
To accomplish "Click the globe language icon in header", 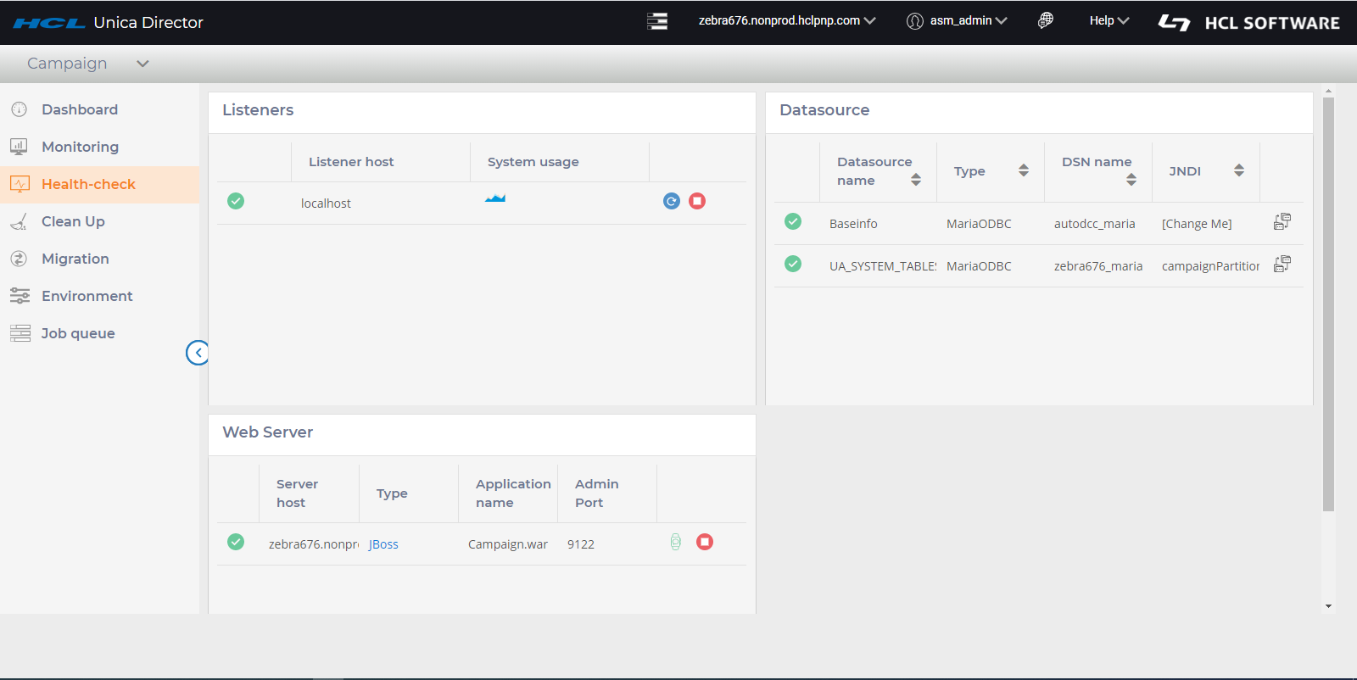I will pos(1046,20).
